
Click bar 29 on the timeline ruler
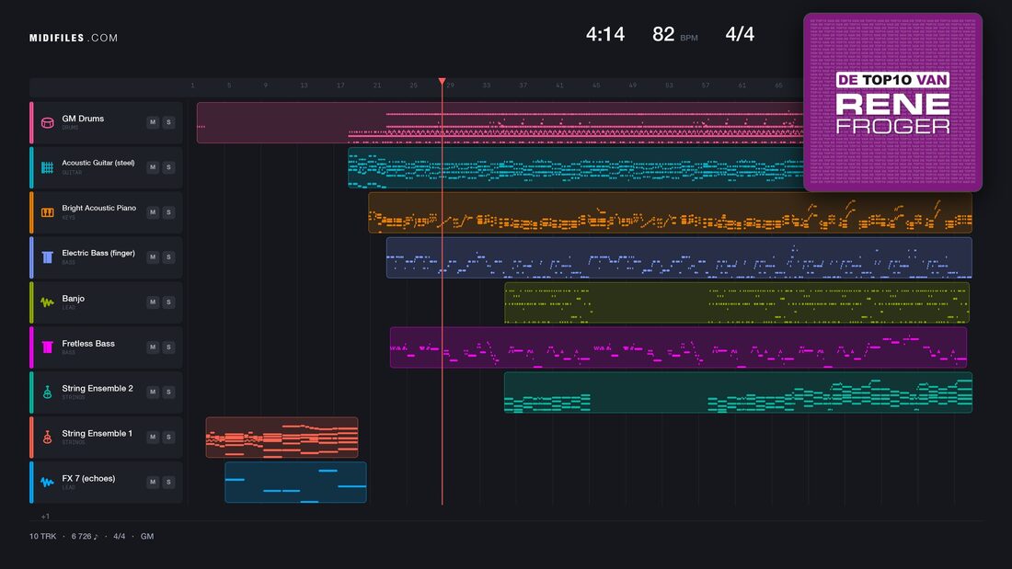click(450, 85)
